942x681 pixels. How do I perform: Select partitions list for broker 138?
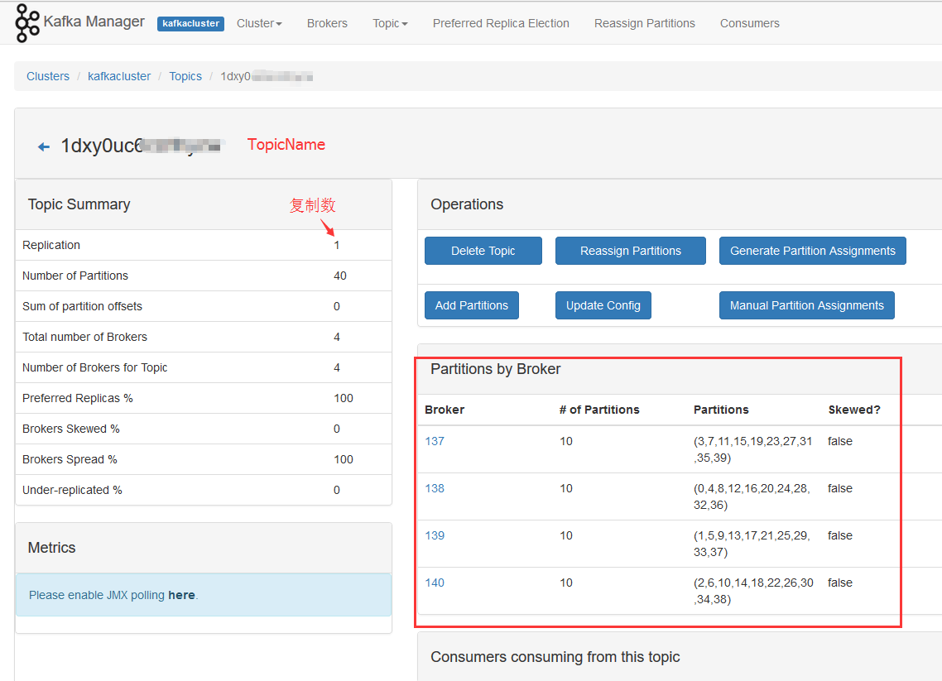(752, 496)
